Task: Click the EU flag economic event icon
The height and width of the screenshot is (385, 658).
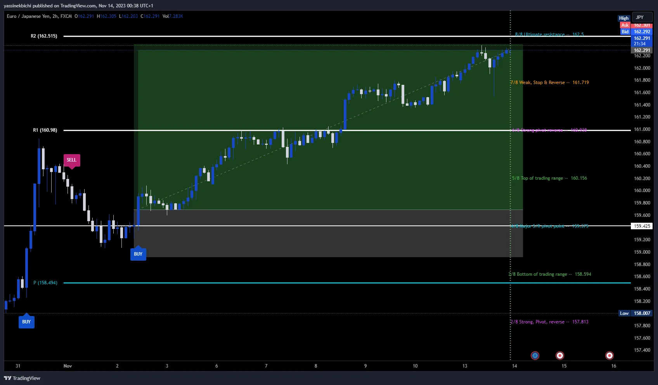Action: (535, 355)
